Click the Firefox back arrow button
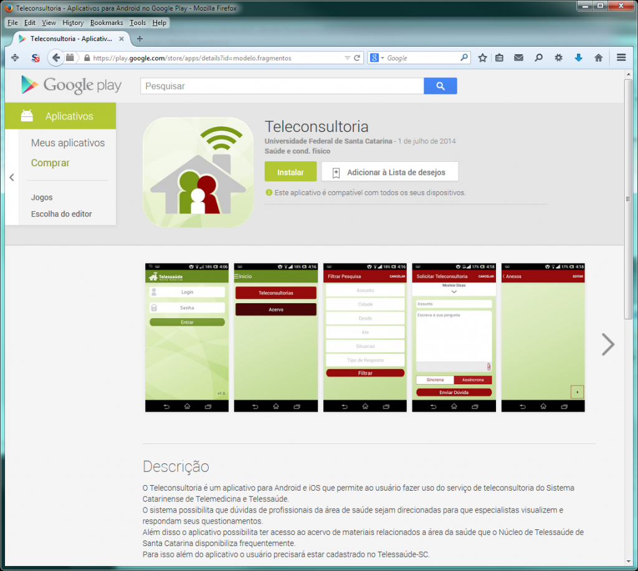 55,58
